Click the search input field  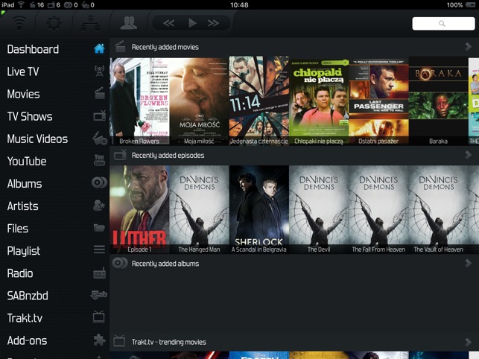(x=443, y=24)
